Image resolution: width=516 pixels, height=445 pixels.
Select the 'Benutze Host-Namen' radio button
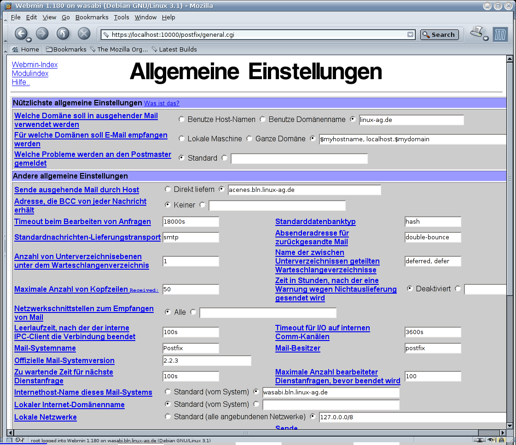tap(181, 119)
